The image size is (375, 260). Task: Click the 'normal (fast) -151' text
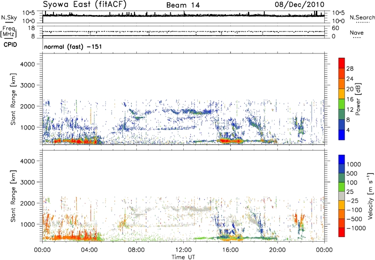point(73,46)
